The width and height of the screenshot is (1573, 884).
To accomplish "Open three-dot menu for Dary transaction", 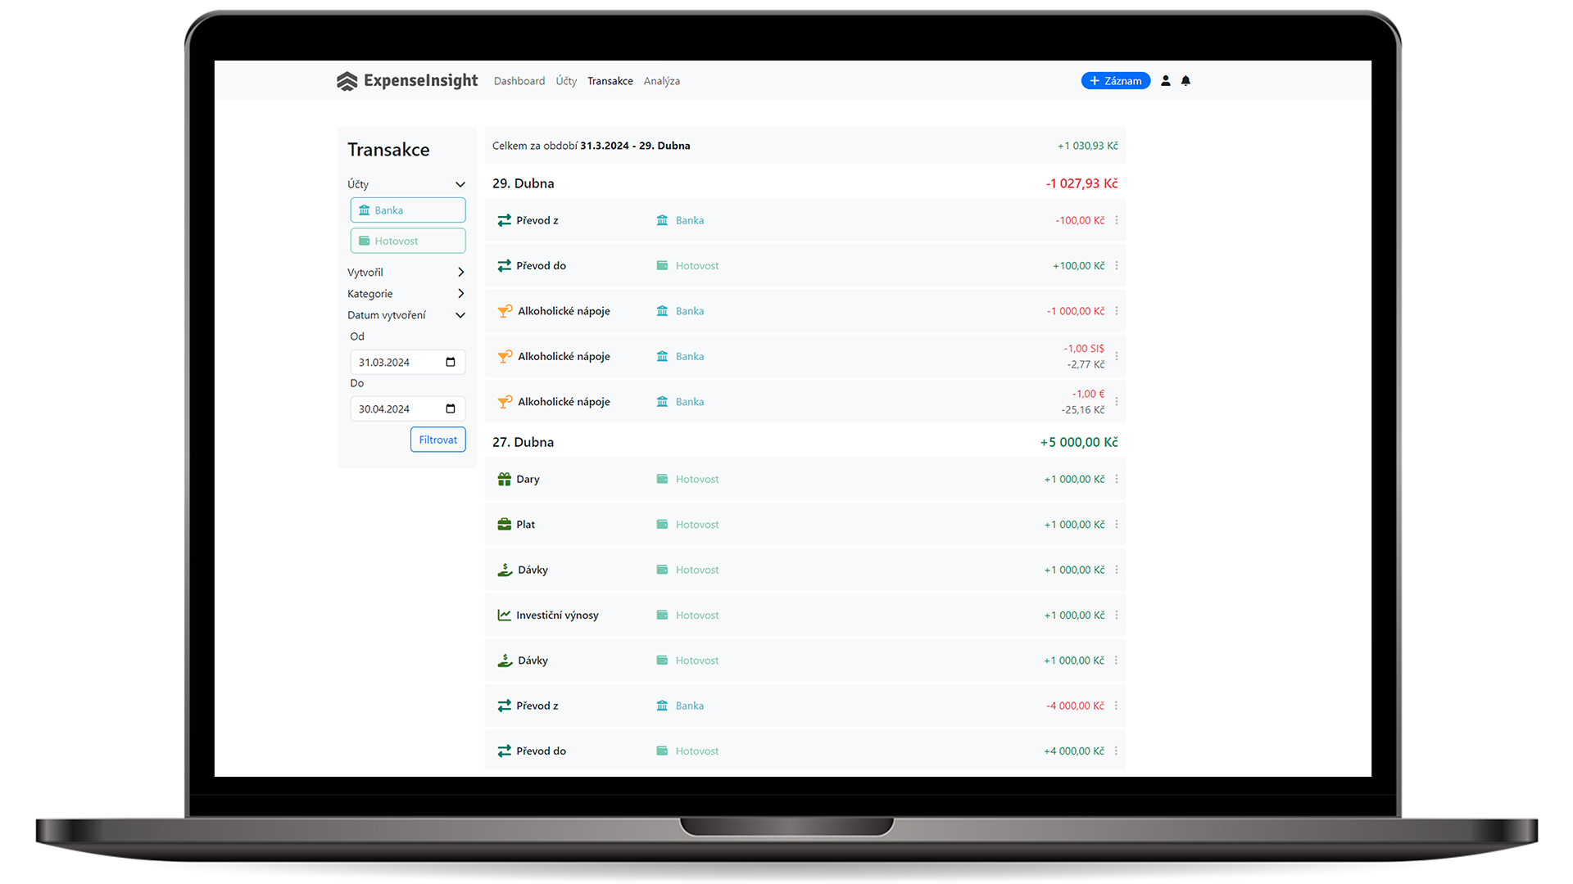I will 1117,480.
